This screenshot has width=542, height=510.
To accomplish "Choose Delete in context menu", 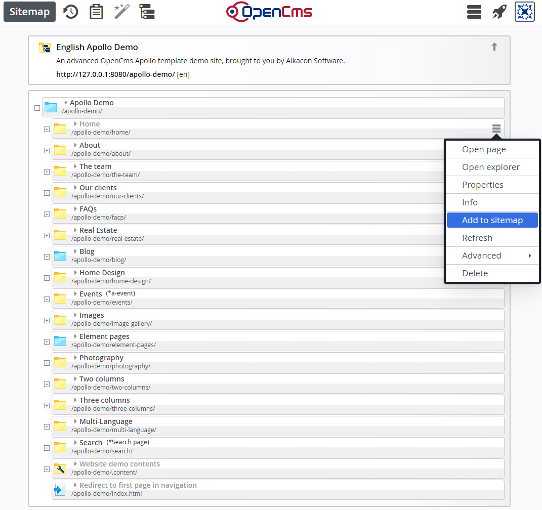I will [492, 273].
